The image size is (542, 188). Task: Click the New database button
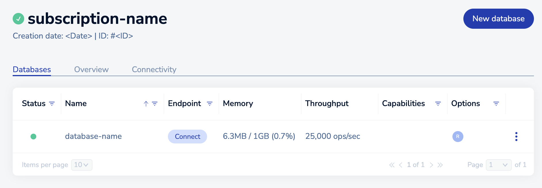(498, 19)
